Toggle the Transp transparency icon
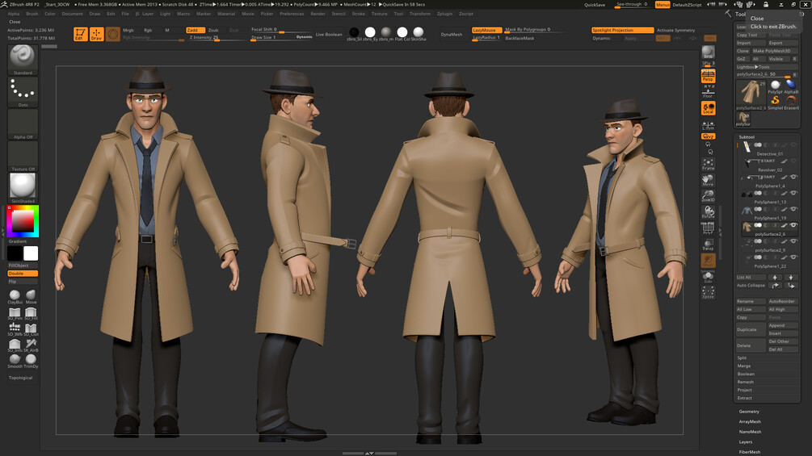 [x=708, y=245]
